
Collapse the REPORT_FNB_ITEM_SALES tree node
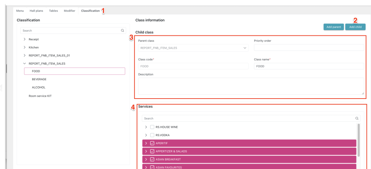[x=24, y=64]
